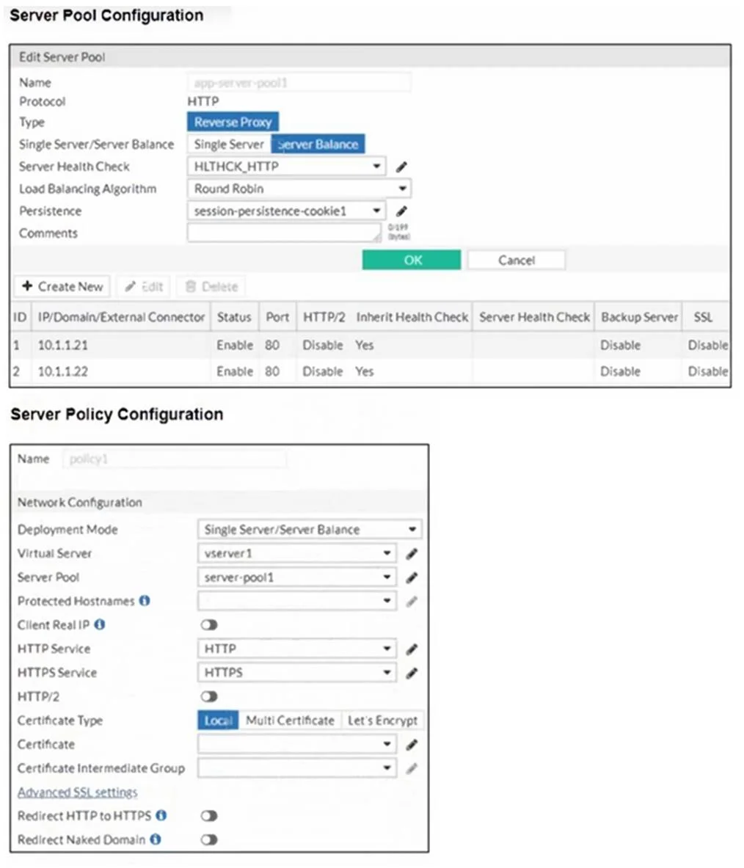Viewport: 744px width, 868px height.
Task: Click the green OK button
Action: tap(412, 260)
